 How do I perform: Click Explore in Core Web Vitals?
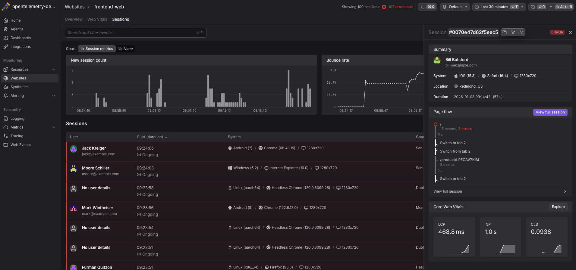coord(558,207)
